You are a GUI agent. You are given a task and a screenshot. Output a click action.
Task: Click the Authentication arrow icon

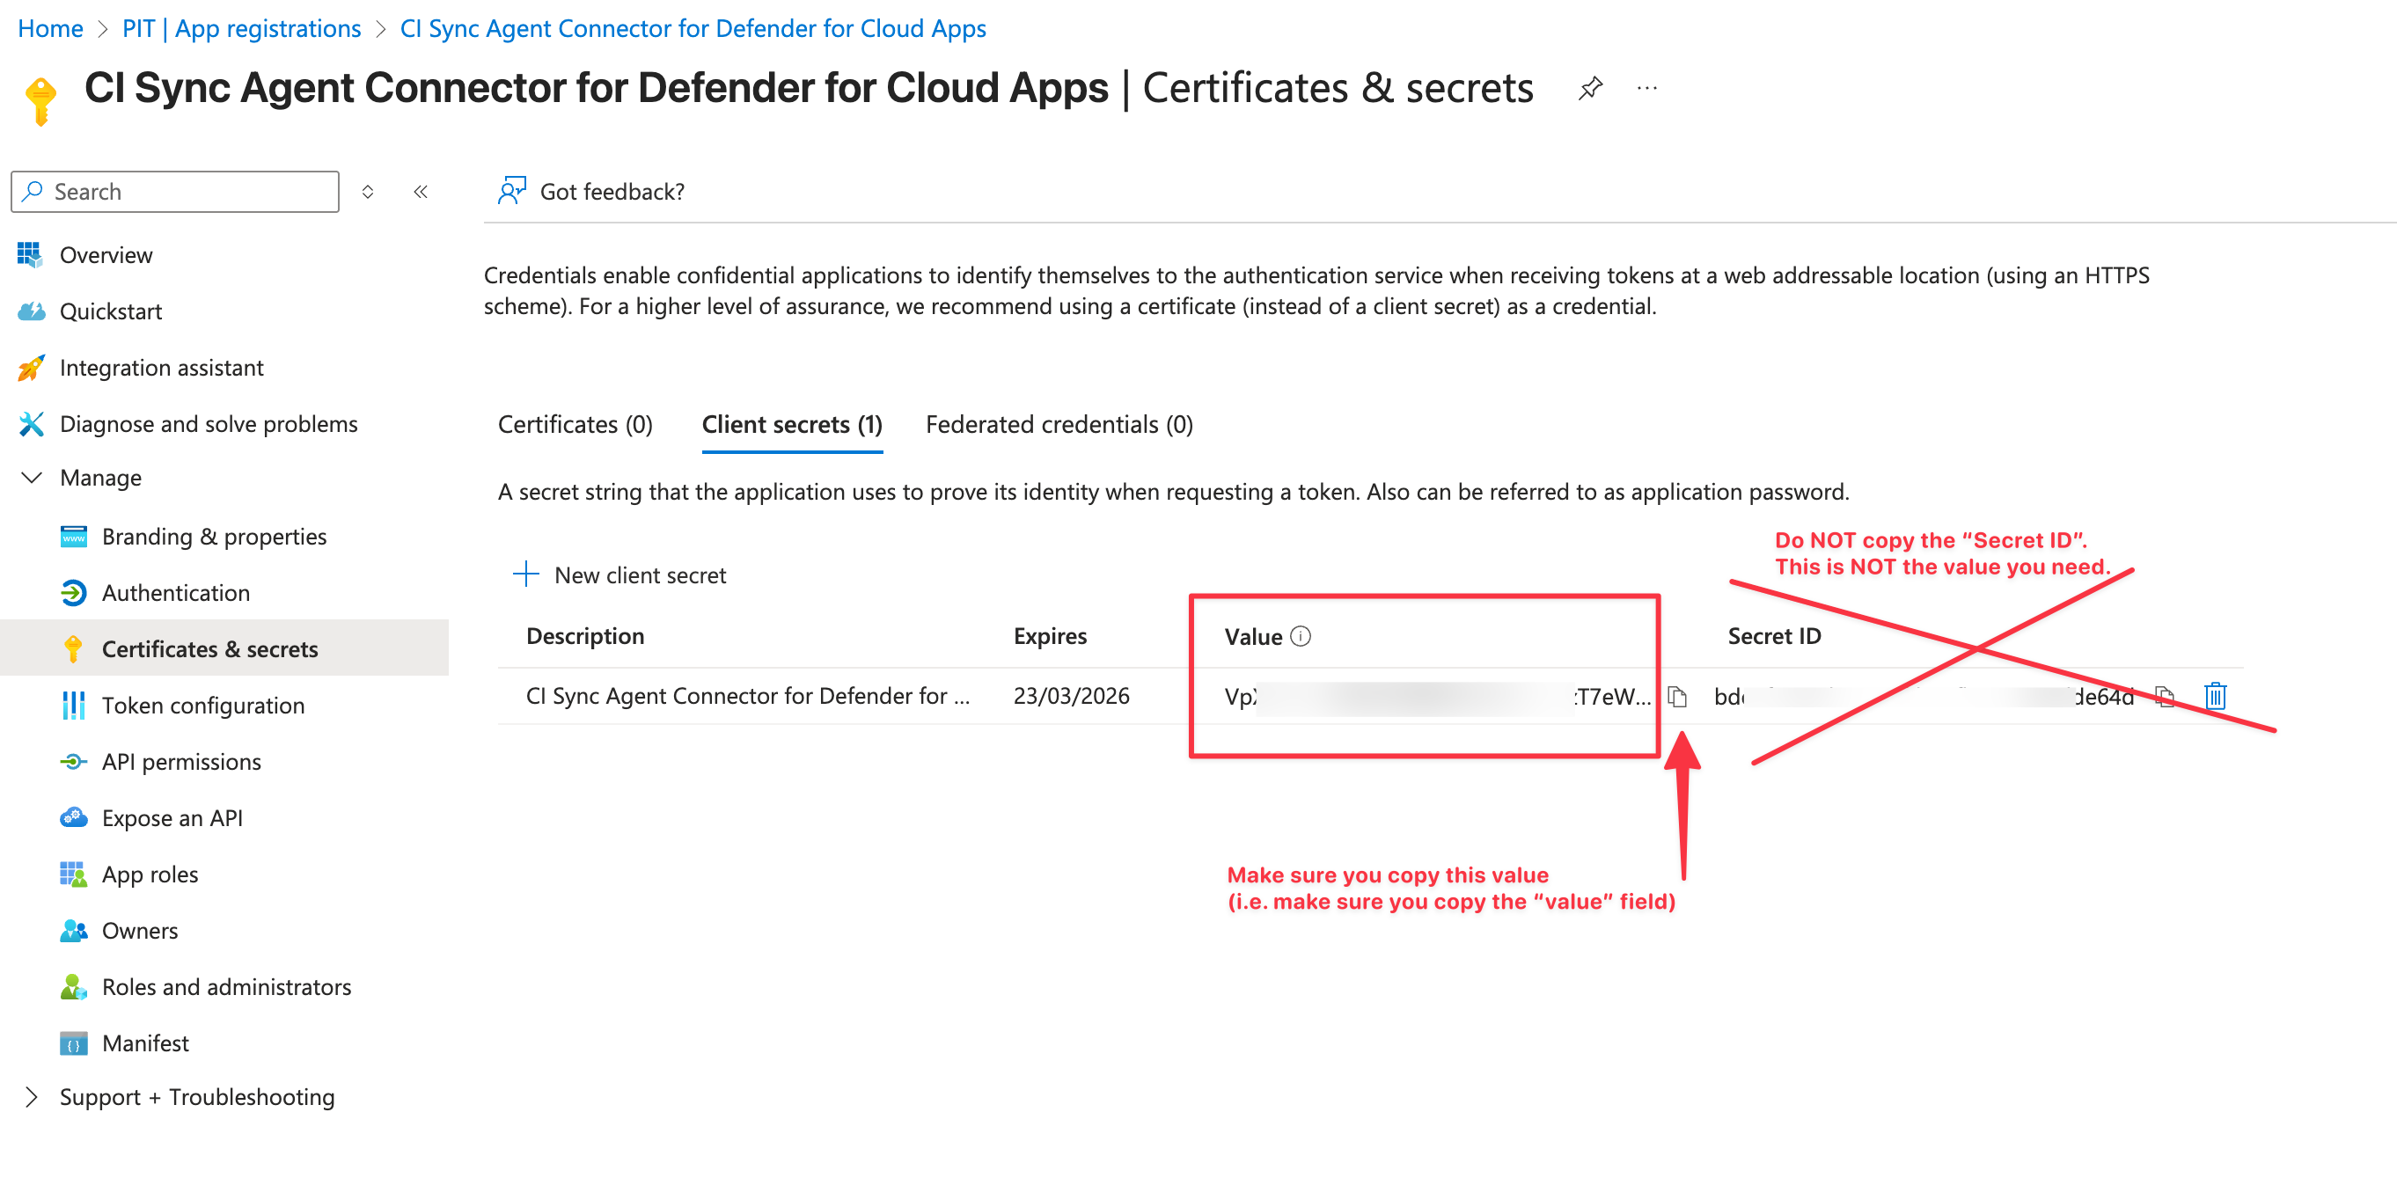point(74,593)
